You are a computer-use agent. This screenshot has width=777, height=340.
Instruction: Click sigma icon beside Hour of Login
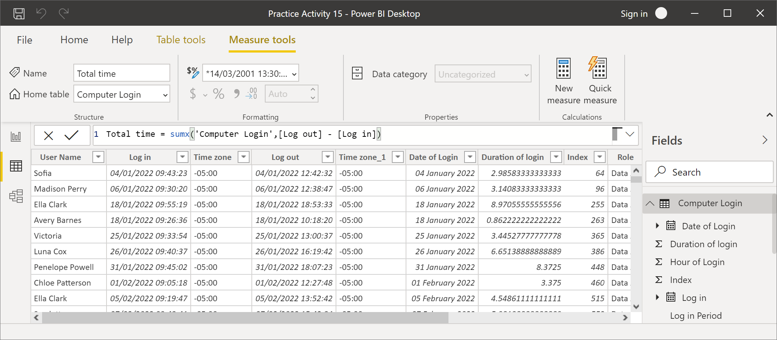pos(659,262)
